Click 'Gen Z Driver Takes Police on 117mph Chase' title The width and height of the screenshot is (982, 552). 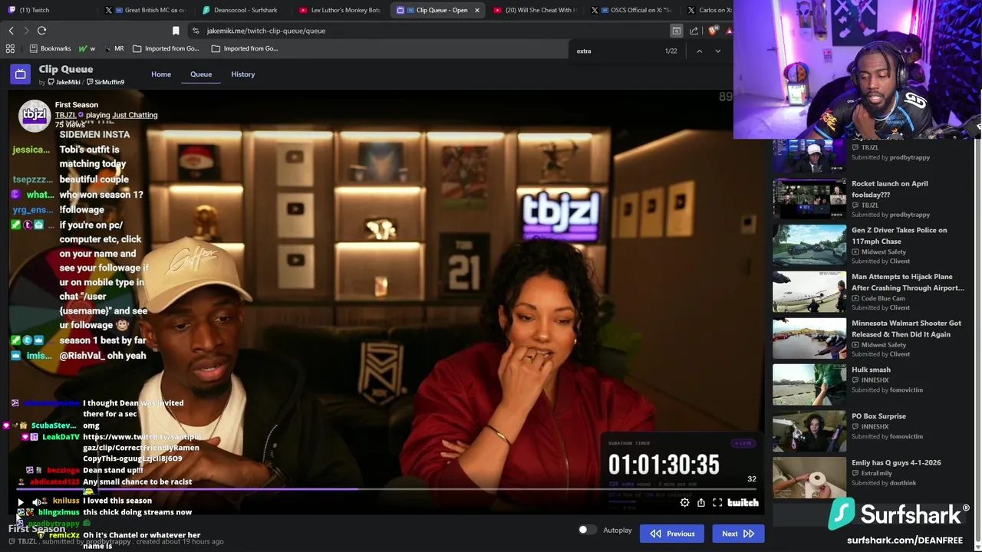coord(899,235)
